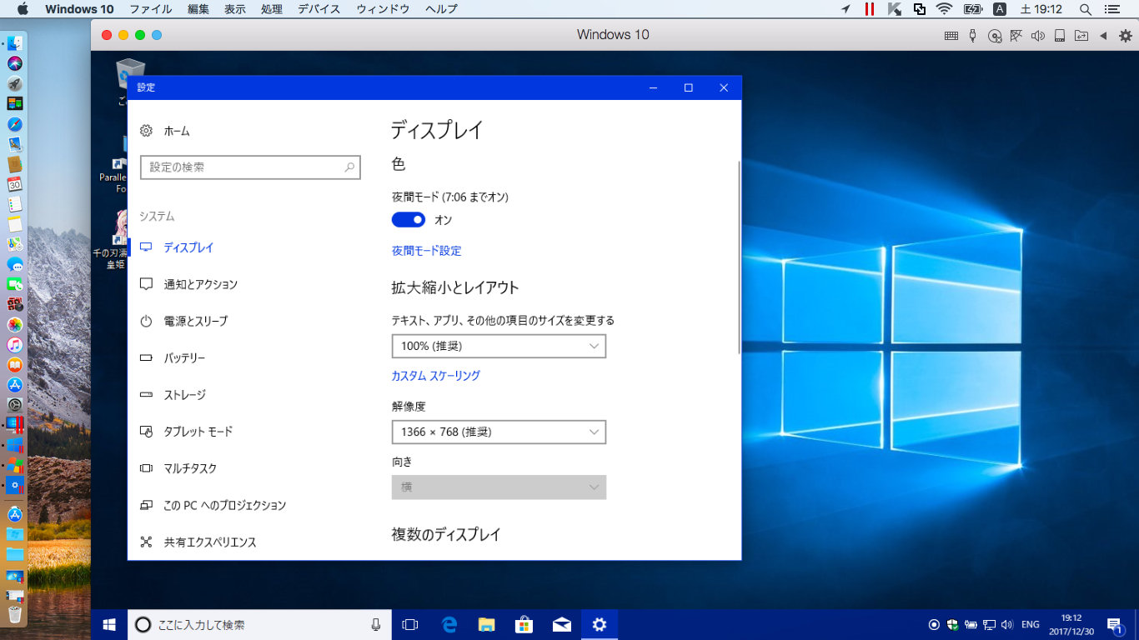1139x640 pixels.
Task: Open iTunes from the Mac dock
Action: coord(15,344)
